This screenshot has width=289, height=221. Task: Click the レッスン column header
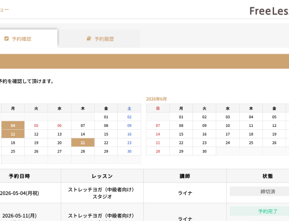click(102, 176)
